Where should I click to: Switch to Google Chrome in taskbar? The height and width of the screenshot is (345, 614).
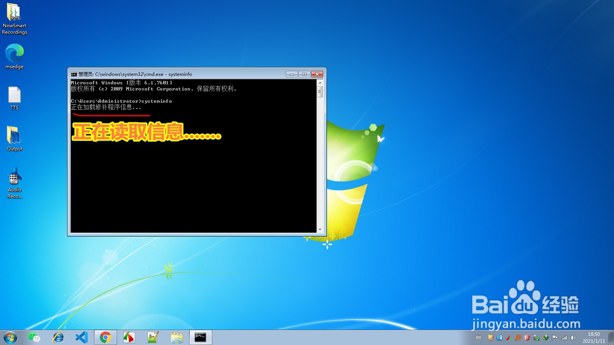click(105, 337)
